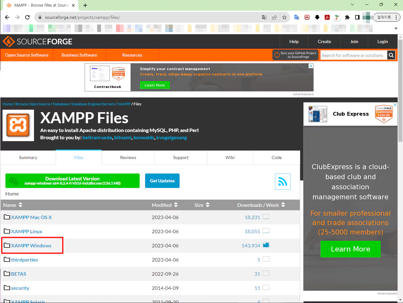Sort by Downloads / Week
The height and width of the screenshot is (303, 403).
pos(261,205)
